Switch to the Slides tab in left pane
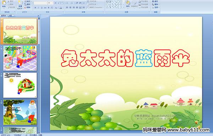Viewport: 213px width, 136px height. pos(4,16)
